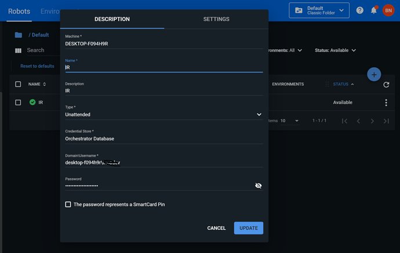
Task: Open the Type Unattended dropdown
Action: (x=164, y=115)
